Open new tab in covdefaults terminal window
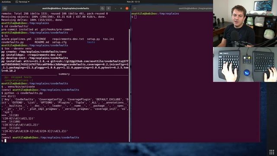This screenshot has height=156, width=277. tap(5, 8)
